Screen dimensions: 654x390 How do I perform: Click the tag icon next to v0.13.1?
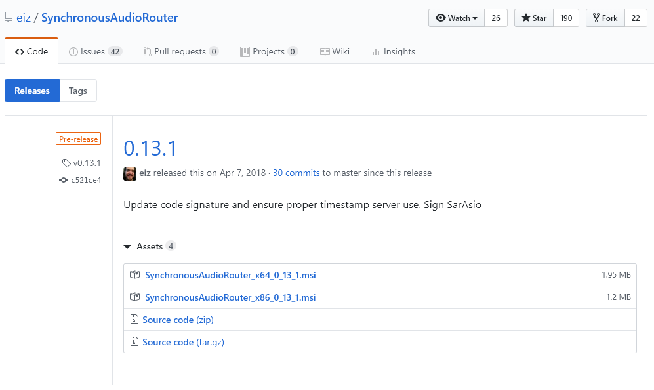point(66,163)
